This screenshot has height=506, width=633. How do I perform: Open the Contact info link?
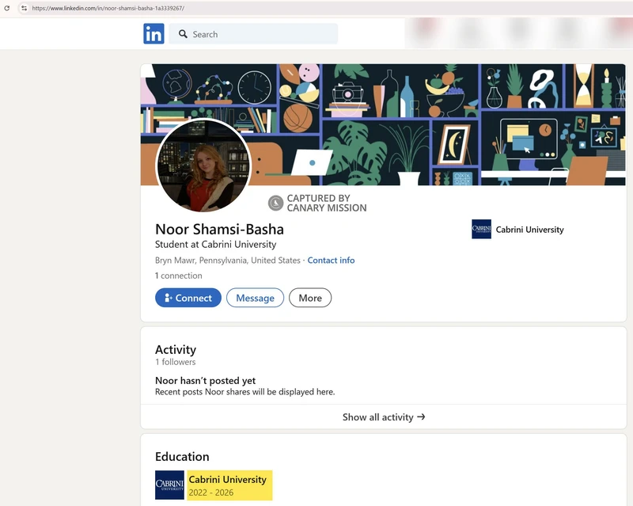click(331, 261)
